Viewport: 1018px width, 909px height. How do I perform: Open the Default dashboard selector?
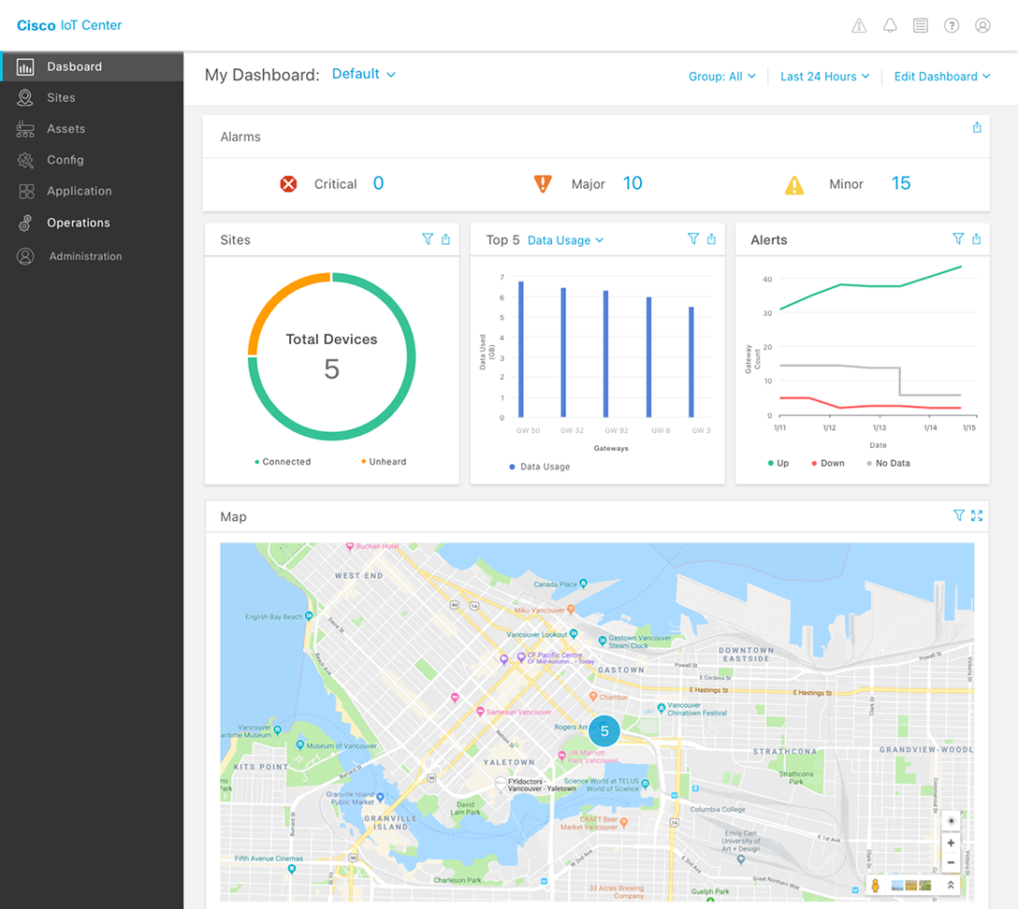363,73
